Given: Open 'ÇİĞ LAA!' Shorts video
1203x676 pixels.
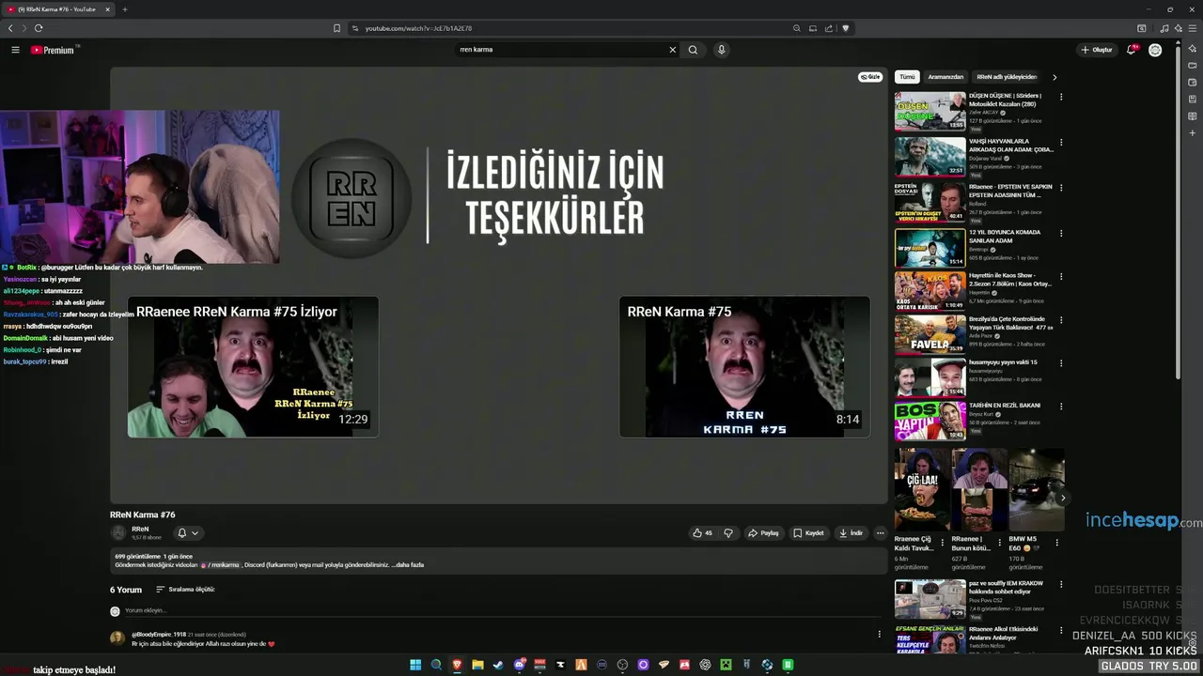Looking at the screenshot, I should [921, 489].
